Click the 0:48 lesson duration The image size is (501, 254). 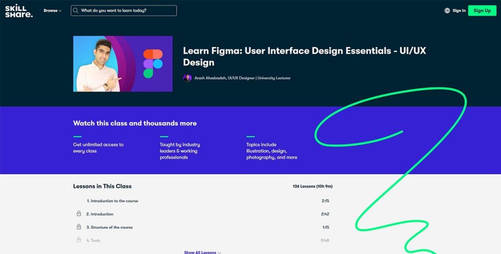[325, 240]
